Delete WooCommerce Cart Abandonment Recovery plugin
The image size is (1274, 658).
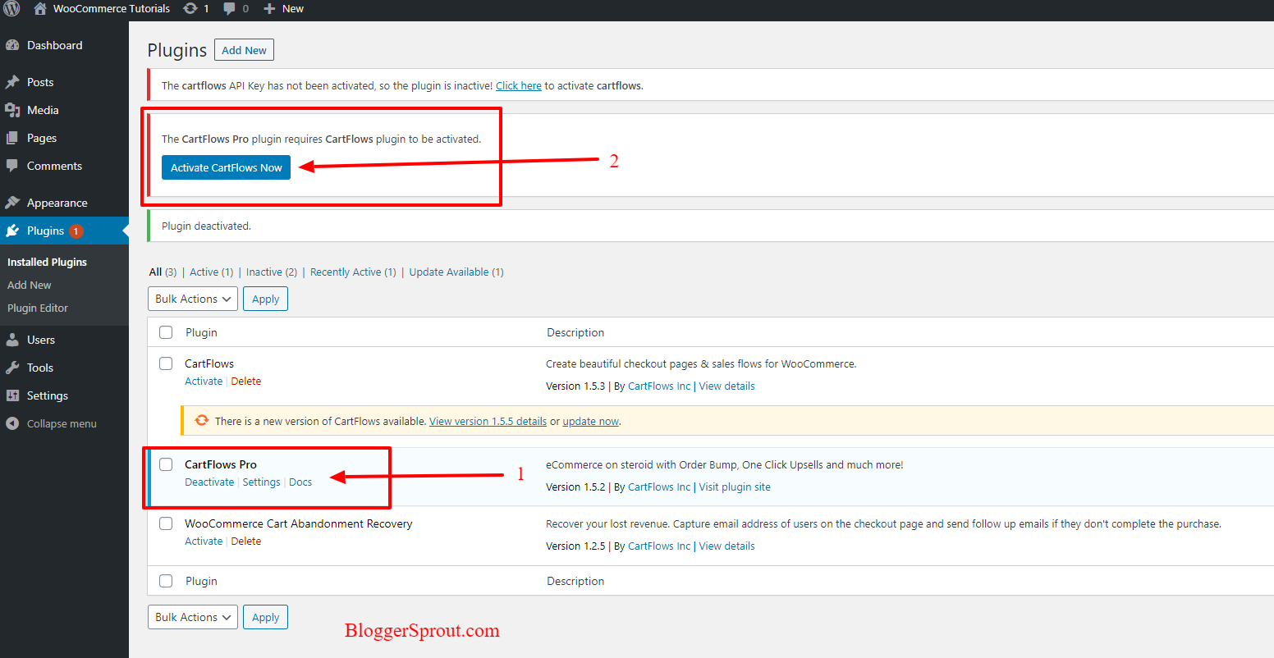click(245, 541)
